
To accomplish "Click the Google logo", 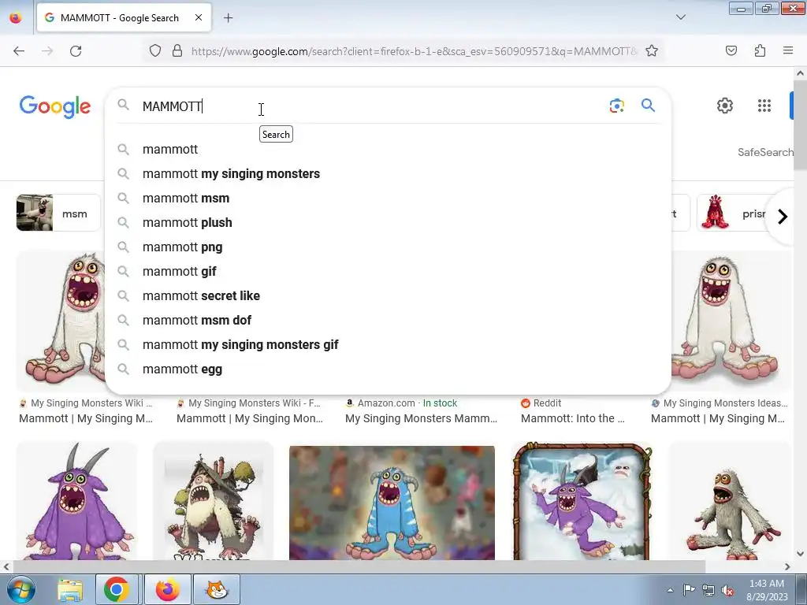I will (x=55, y=106).
